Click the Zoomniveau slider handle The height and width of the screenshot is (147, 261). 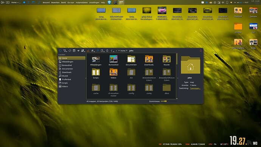click(x=166, y=101)
